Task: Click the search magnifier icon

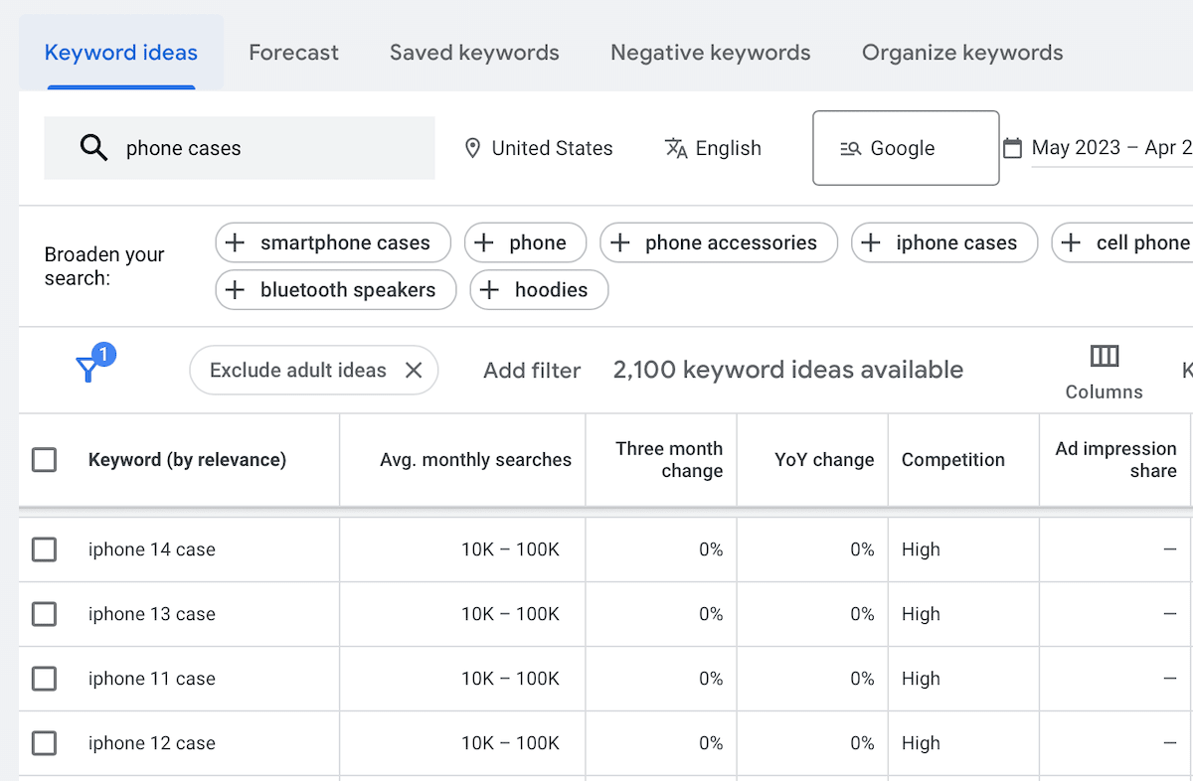Action: click(93, 148)
